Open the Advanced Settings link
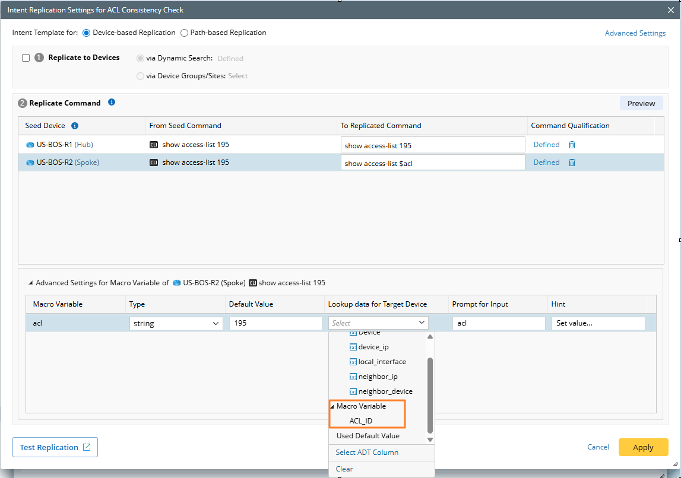Image resolution: width=681 pixels, height=478 pixels. click(635, 33)
